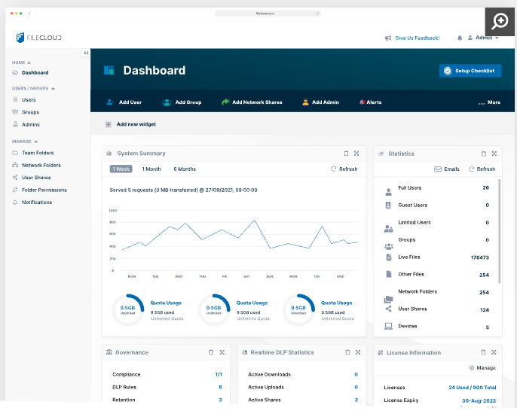Click the Add new widget plus icon
Viewport: 517px width, 411px height.
point(109,124)
